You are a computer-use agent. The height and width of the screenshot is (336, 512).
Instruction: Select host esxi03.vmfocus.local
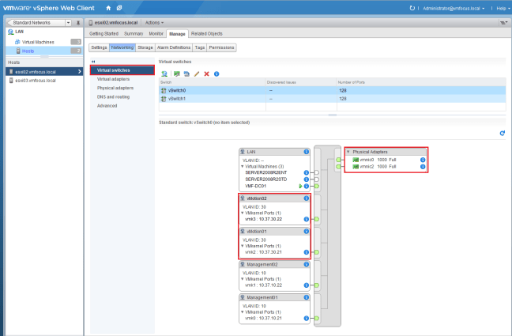(36, 80)
